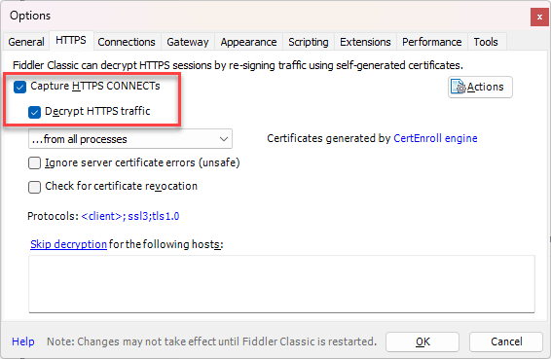Click the Cancel button
551x359 pixels.
point(506,341)
